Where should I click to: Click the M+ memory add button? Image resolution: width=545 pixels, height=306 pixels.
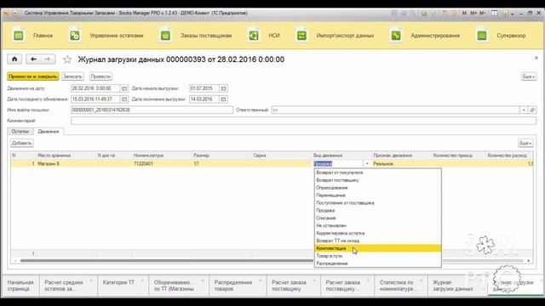473,13
